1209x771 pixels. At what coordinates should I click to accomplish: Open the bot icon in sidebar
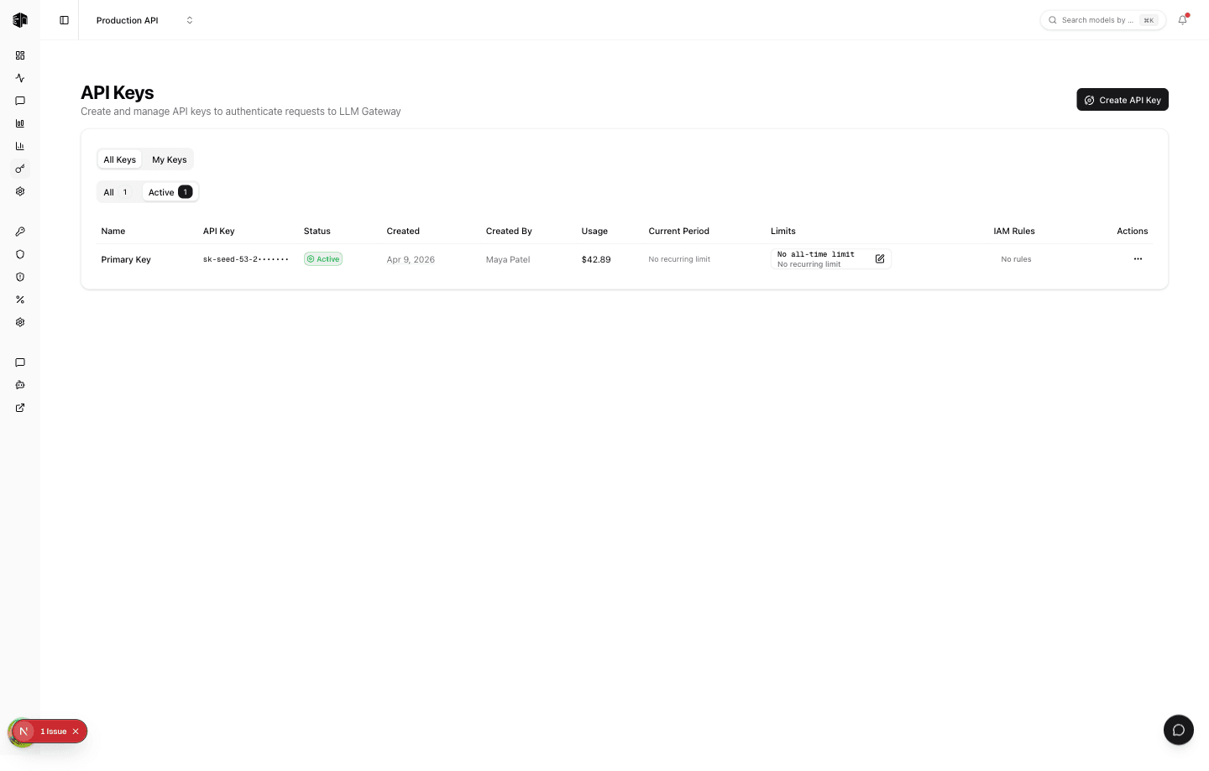(20, 385)
